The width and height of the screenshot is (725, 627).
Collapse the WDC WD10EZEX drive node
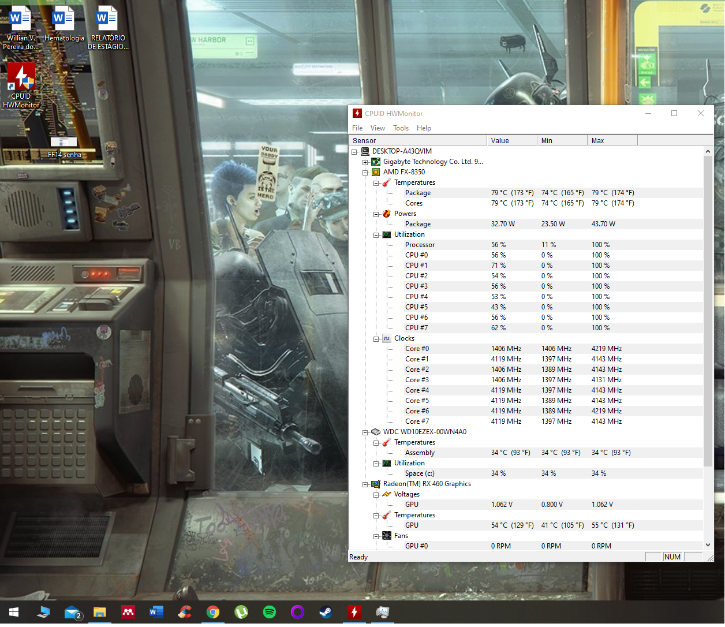point(365,432)
